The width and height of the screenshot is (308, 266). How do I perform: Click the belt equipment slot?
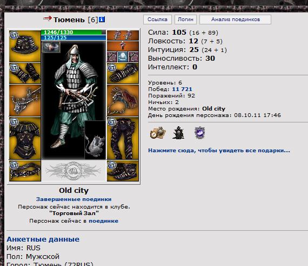click(25, 171)
